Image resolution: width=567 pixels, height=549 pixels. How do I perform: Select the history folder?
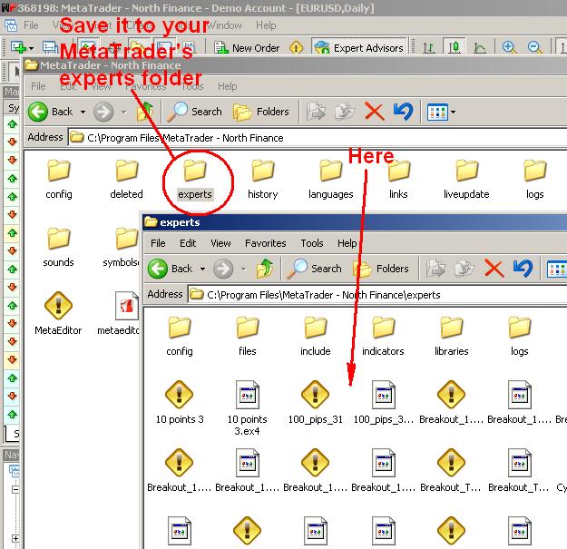point(263,180)
